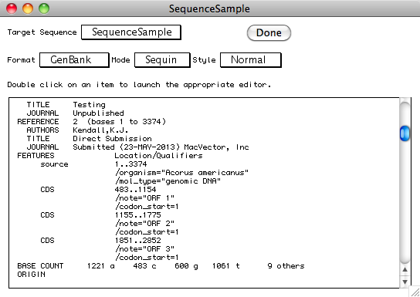420x297 pixels.
Task: Select the /mol_type="genomic DNA" qualifier
Action: (x=168, y=181)
